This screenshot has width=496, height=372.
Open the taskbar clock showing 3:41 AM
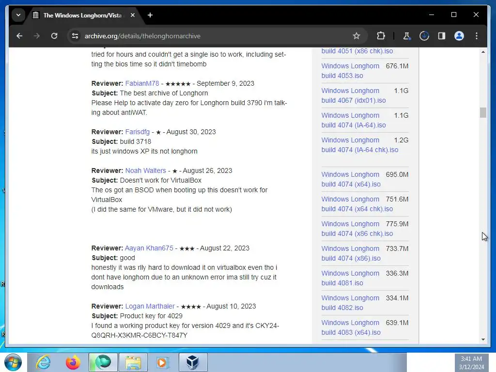click(471, 363)
